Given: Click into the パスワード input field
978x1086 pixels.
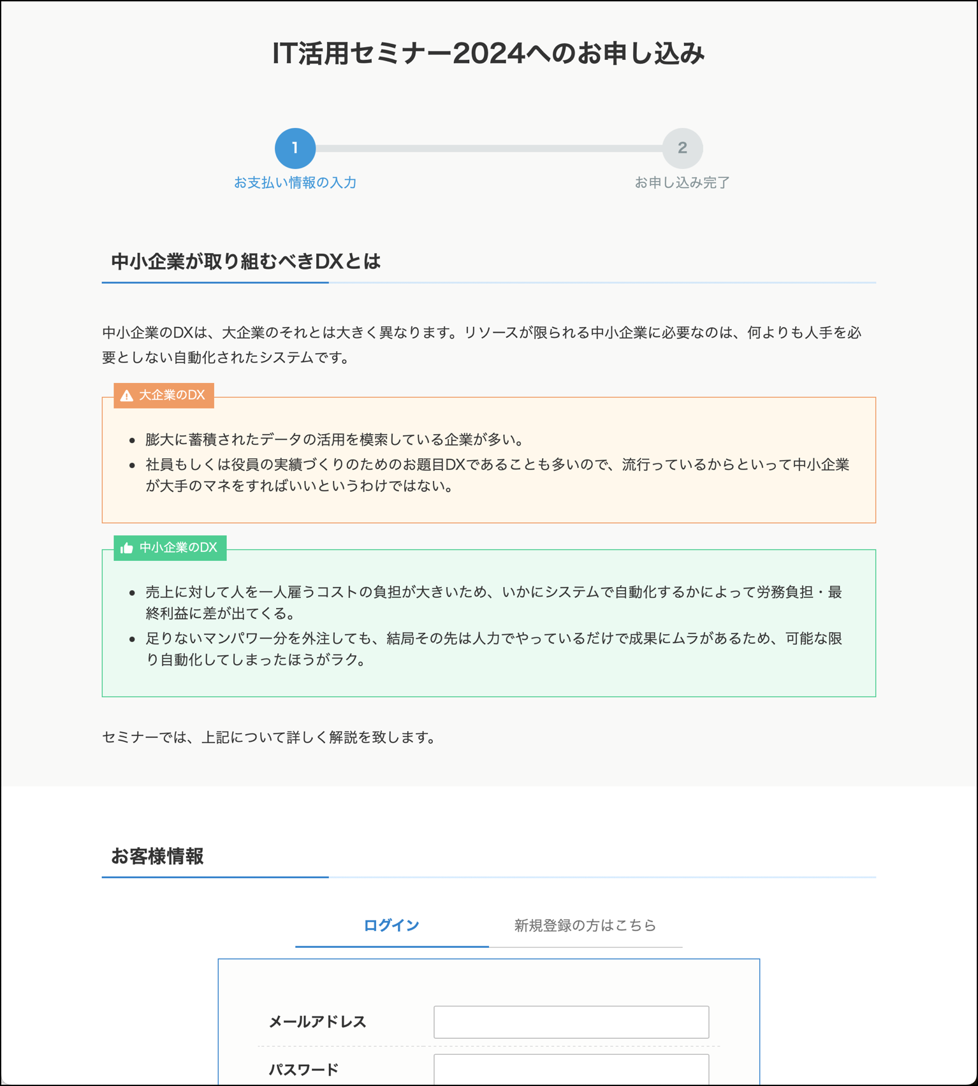Looking at the screenshot, I should coord(571,1069).
